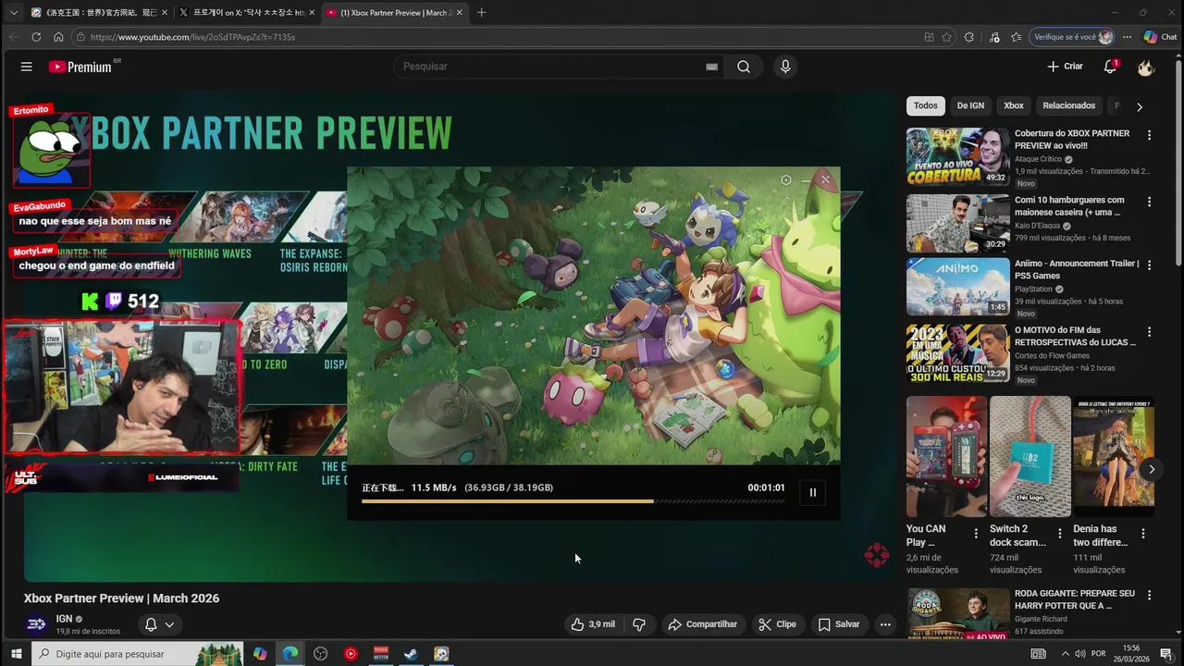Open options for Cobertura do XBOX video
The image size is (1184, 666).
pos(1150,135)
